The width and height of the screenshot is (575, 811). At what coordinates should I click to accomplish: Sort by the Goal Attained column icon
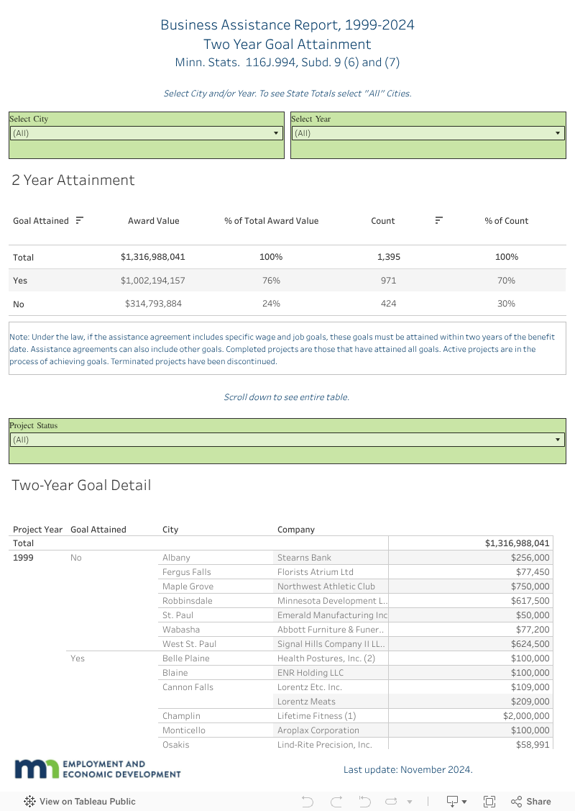coord(80,220)
